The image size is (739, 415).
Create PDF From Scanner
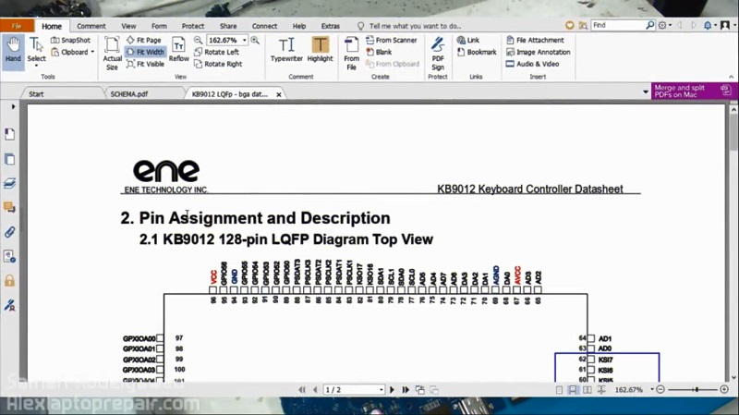point(391,40)
